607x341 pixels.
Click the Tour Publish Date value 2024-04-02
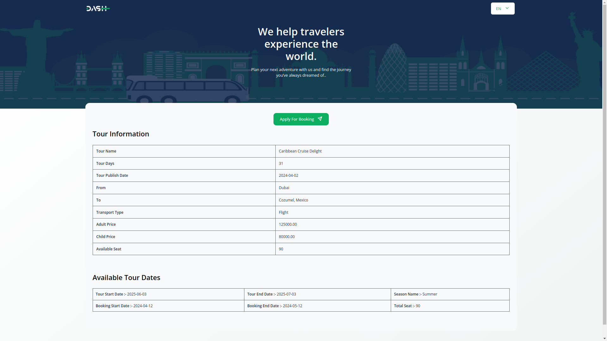click(x=288, y=176)
